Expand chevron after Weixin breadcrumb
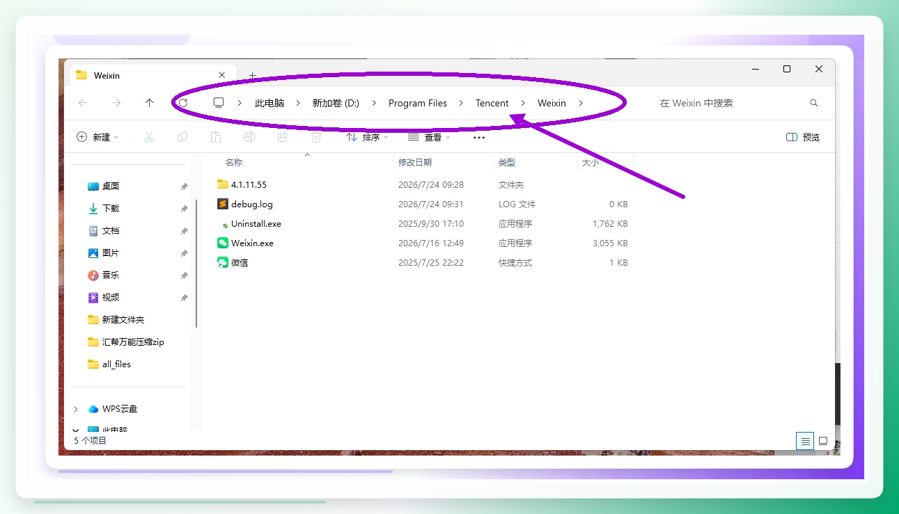899x514 pixels. point(581,103)
